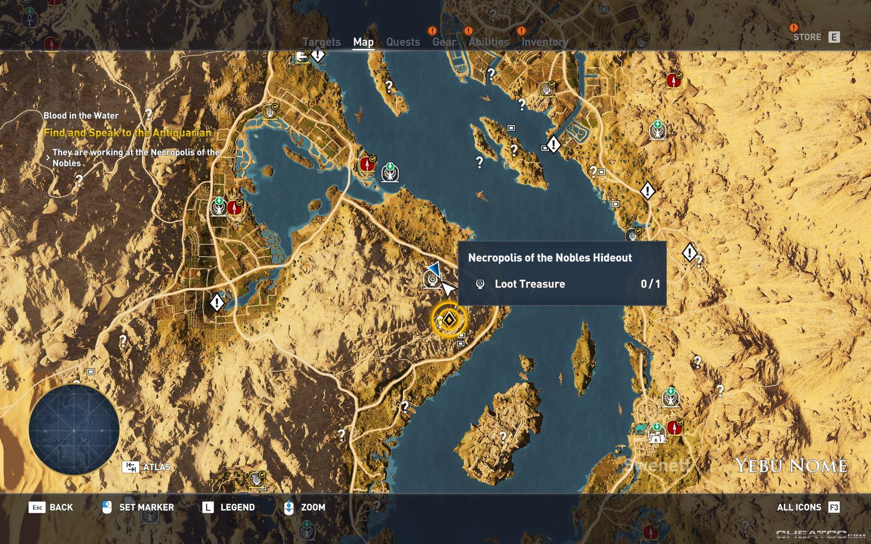Select the Swenett city fast travel icon
Screen dimensions: 871x544
(x=656, y=433)
